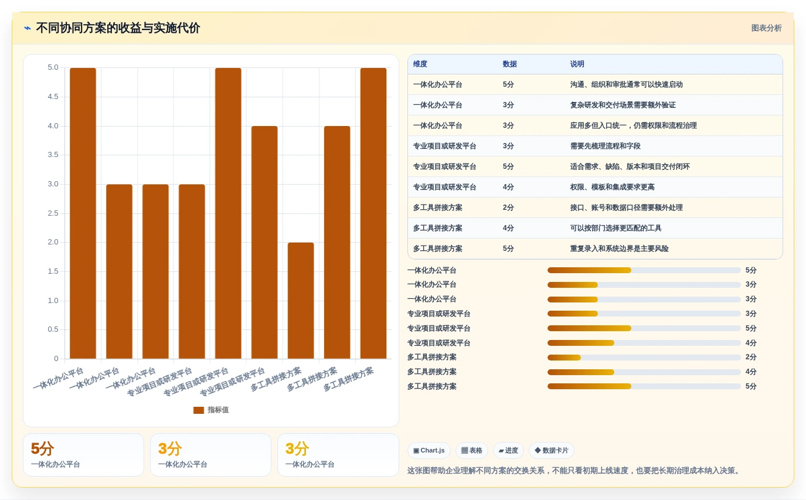Click the 说明 column header

[x=577, y=64]
